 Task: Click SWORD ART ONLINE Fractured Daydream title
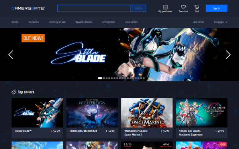coord(191,133)
